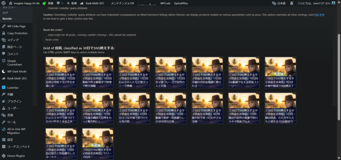Select the 15日目 post thumbnail in grid
The image size is (341, 160).
[x=61, y=73]
